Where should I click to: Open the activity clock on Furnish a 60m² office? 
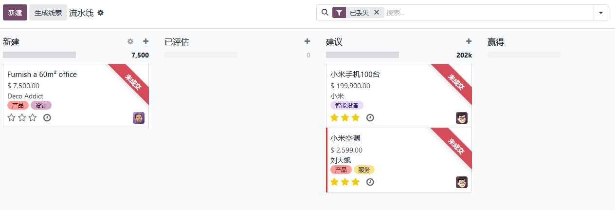point(47,117)
